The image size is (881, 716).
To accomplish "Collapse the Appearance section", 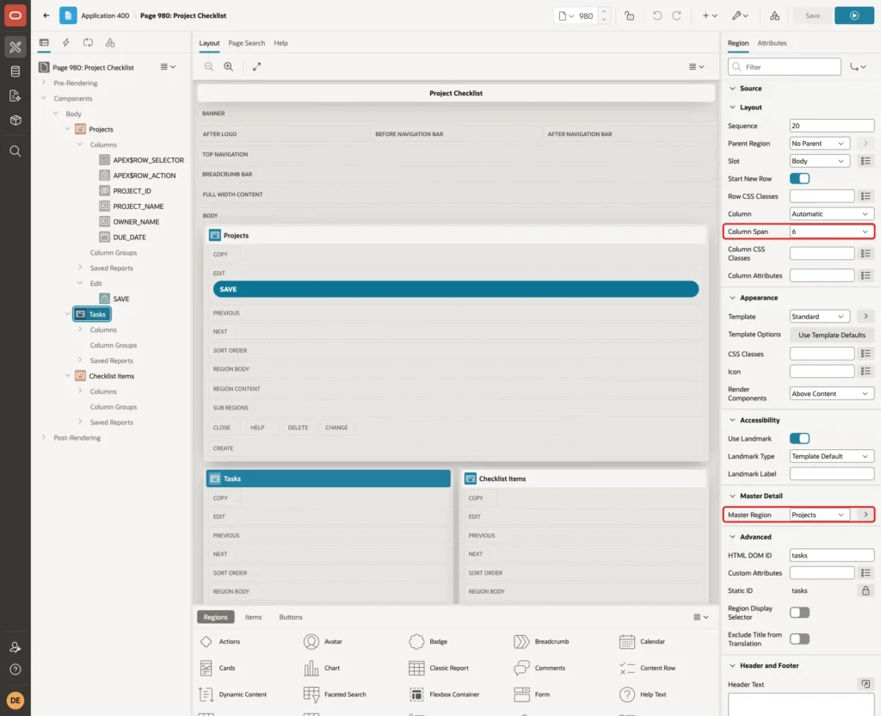I will 732,298.
